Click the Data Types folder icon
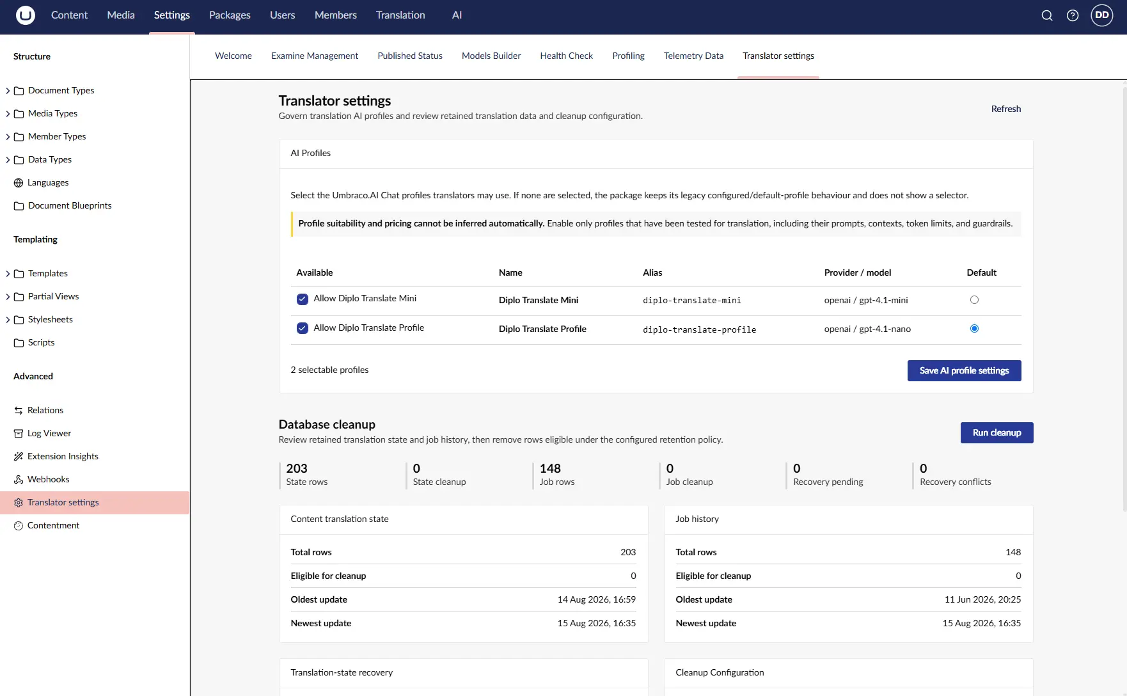 pyautogui.click(x=19, y=160)
